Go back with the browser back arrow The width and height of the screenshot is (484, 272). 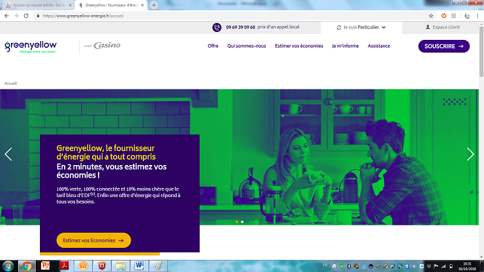(x=7, y=16)
